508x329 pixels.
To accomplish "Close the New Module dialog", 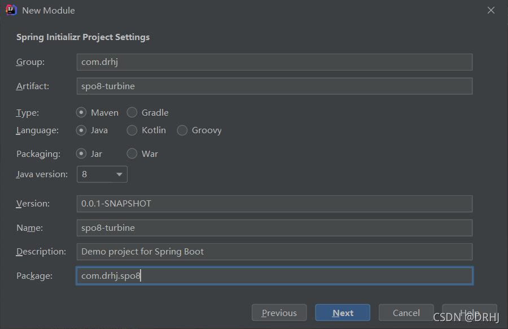I will point(491,10).
